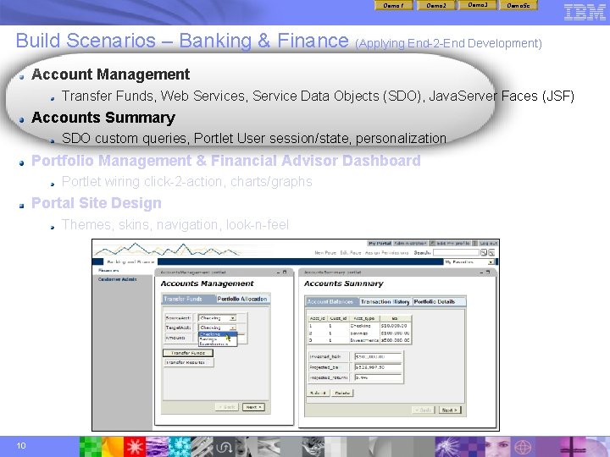Click the Cust_id column header

[338, 318]
